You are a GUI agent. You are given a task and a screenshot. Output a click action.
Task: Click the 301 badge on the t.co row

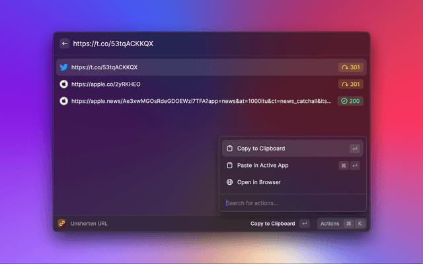click(x=350, y=67)
